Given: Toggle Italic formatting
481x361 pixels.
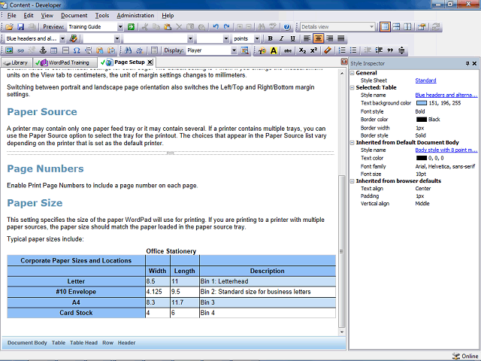Looking at the screenshot, I should point(281,38).
